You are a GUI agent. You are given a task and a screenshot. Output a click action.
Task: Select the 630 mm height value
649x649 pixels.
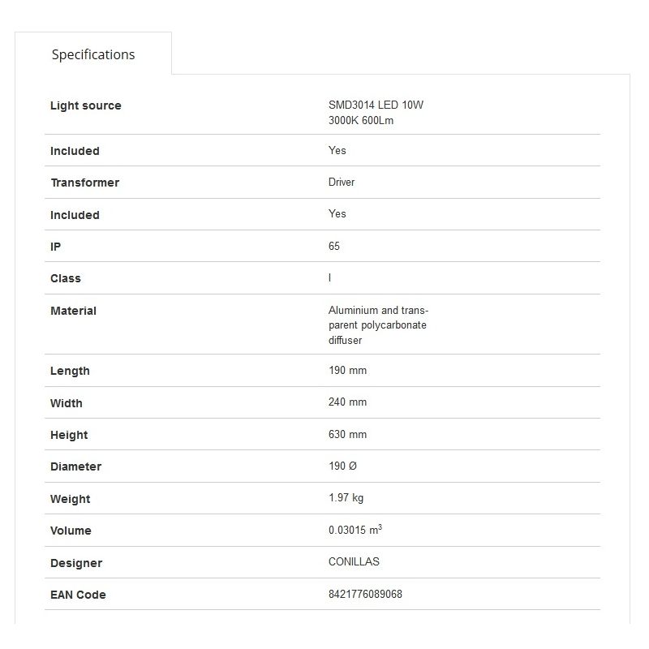[x=347, y=434]
